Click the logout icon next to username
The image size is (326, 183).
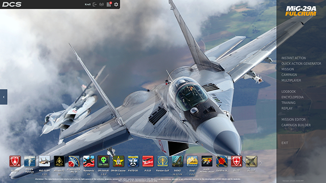[95, 5]
